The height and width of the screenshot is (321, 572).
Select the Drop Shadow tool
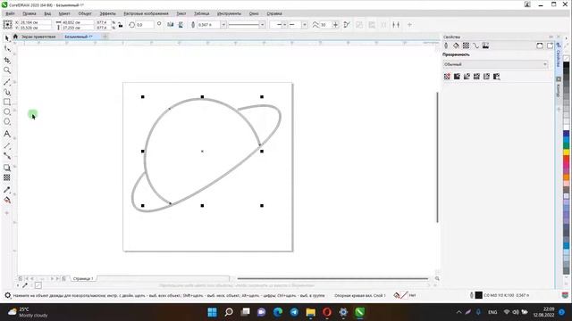pyautogui.click(x=7, y=168)
